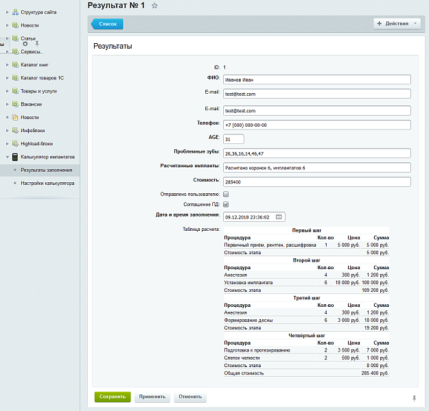Image resolution: width=429 pixels, height=411 pixels.
Task: Click into the ФИО input field
Action: [x=316, y=79]
